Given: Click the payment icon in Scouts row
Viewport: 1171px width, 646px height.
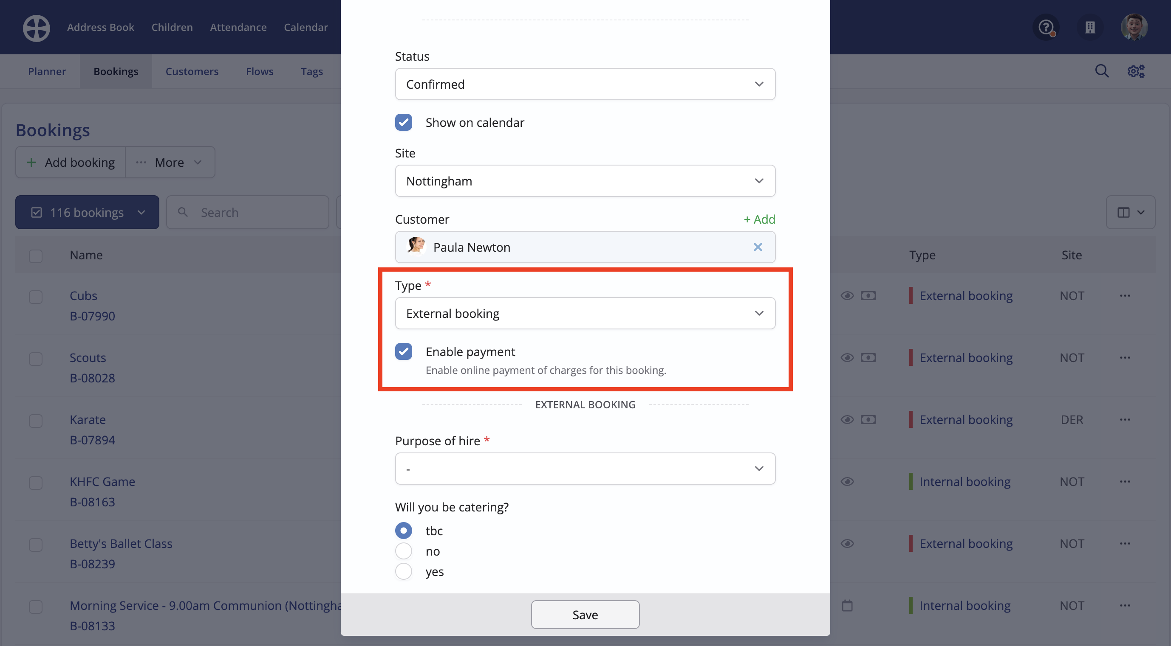Looking at the screenshot, I should [868, 358].
